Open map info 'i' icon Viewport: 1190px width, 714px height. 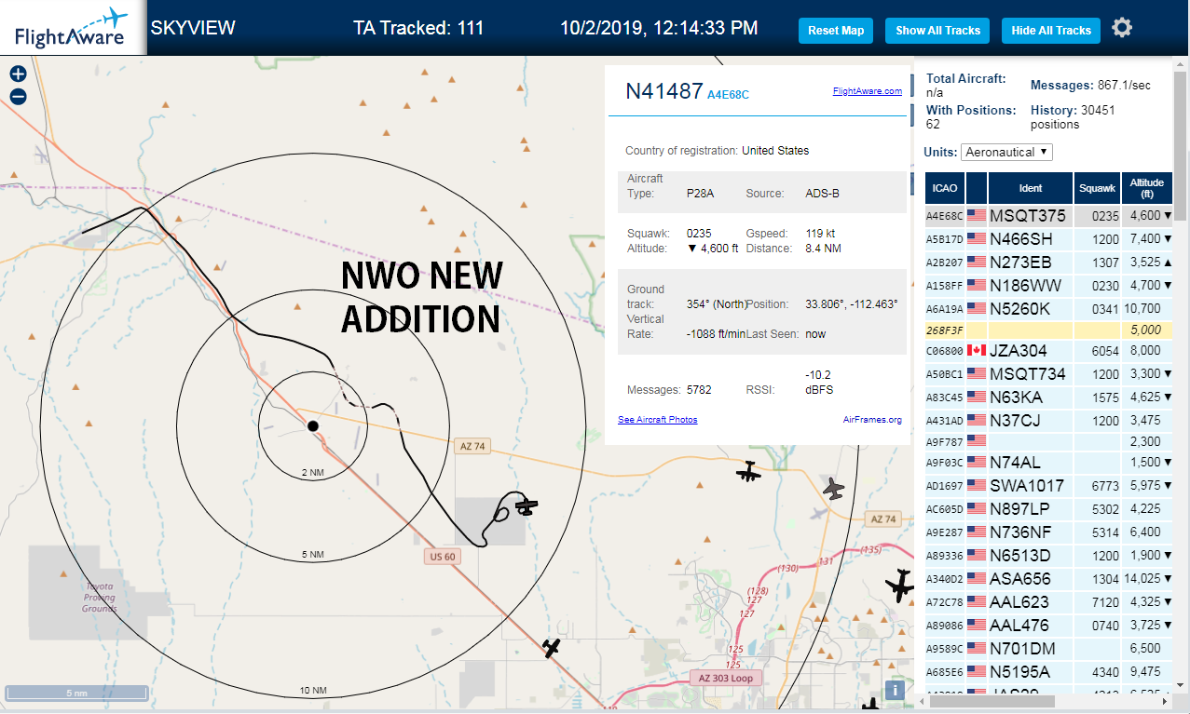[895, 690]
